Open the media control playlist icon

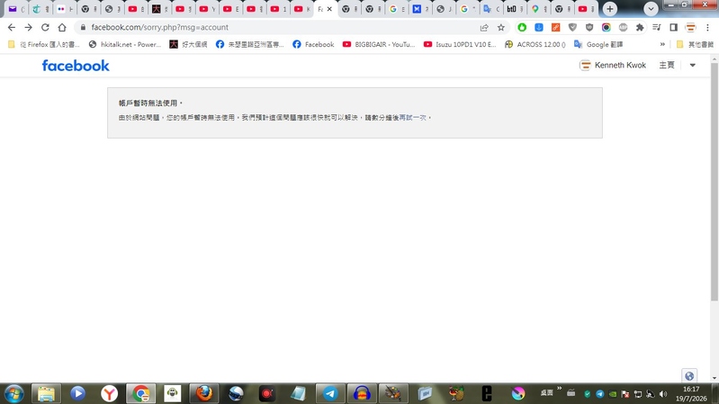tap(657, 28)
